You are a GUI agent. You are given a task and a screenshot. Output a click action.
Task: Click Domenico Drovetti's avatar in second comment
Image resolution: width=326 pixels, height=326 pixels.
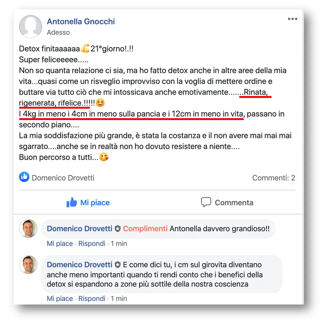[28, 264]
